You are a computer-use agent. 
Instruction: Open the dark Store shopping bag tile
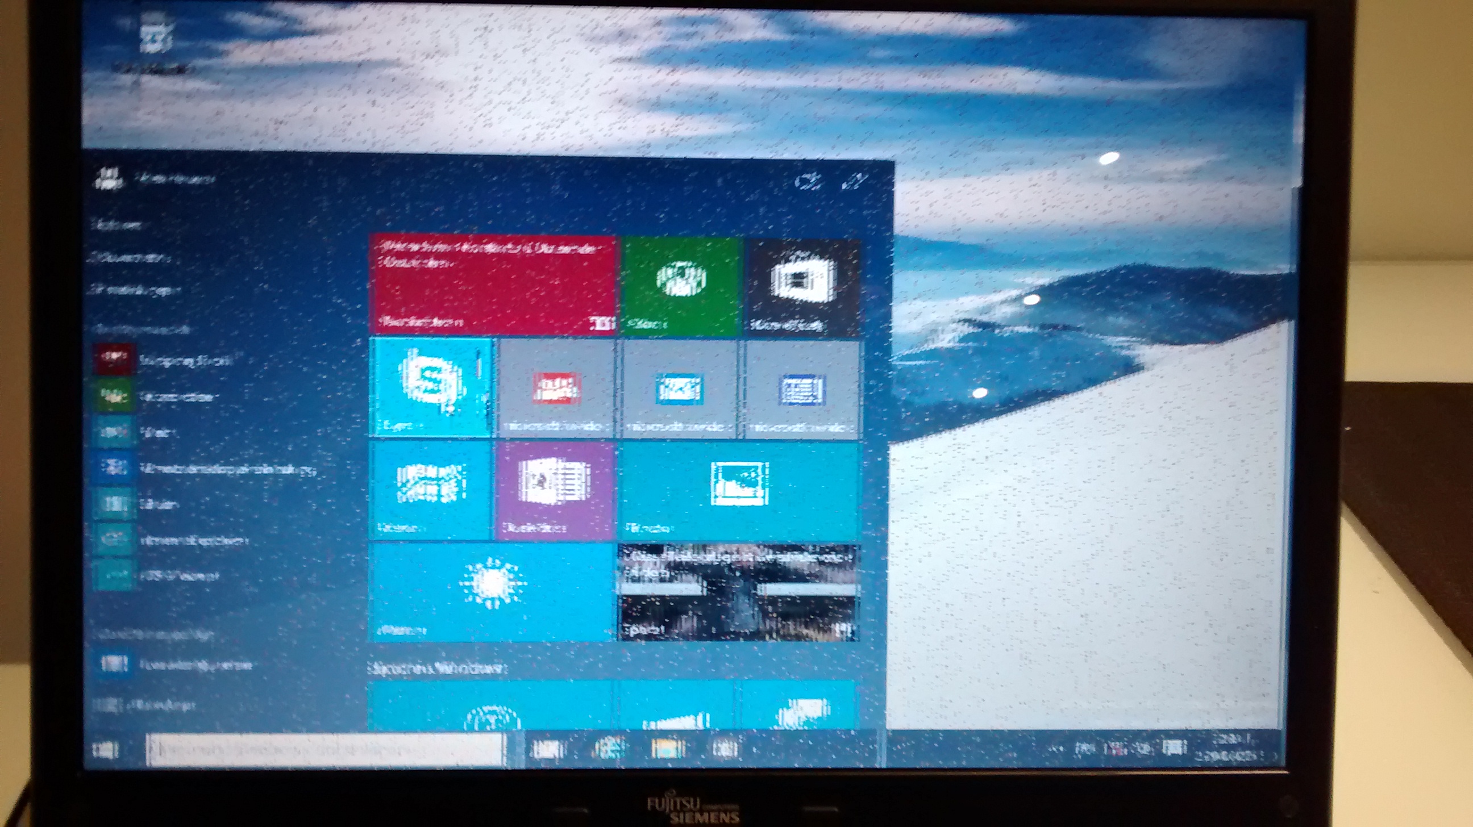point(802,286)
